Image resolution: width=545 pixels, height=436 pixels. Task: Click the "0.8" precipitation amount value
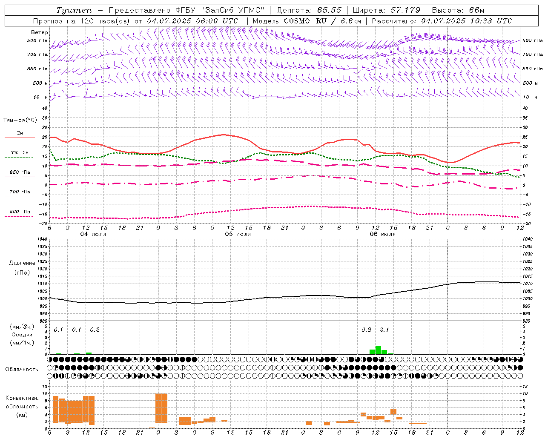click(x=366, y=330)
